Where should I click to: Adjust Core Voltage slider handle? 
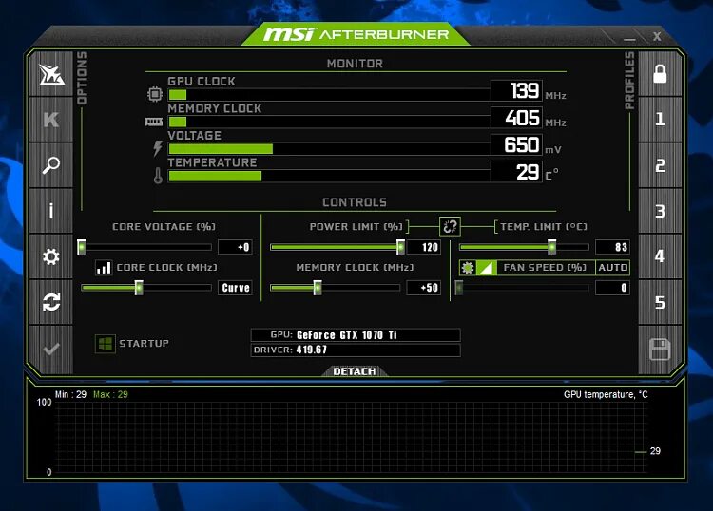coord(82,247)
